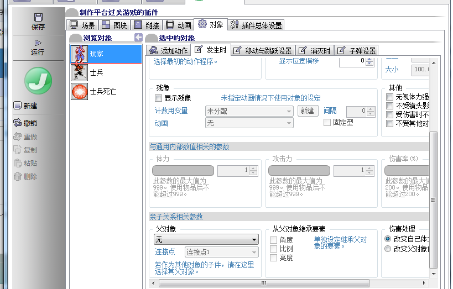Select the 士兵死亡 object in list
Viewport: 453px width, 289px height.
pos(106,92)
